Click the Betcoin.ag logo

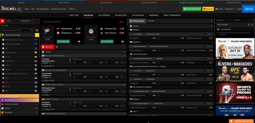click(11, 9)
